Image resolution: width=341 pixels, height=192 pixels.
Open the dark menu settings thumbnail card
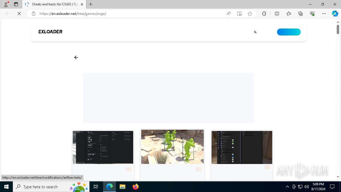pos(103,147)
